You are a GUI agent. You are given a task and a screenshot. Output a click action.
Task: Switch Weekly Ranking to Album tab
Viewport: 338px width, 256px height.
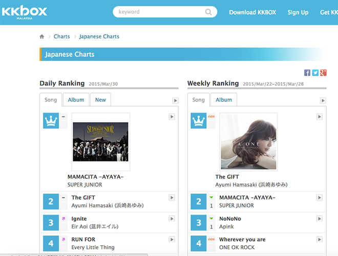click(x=223, y=100)
